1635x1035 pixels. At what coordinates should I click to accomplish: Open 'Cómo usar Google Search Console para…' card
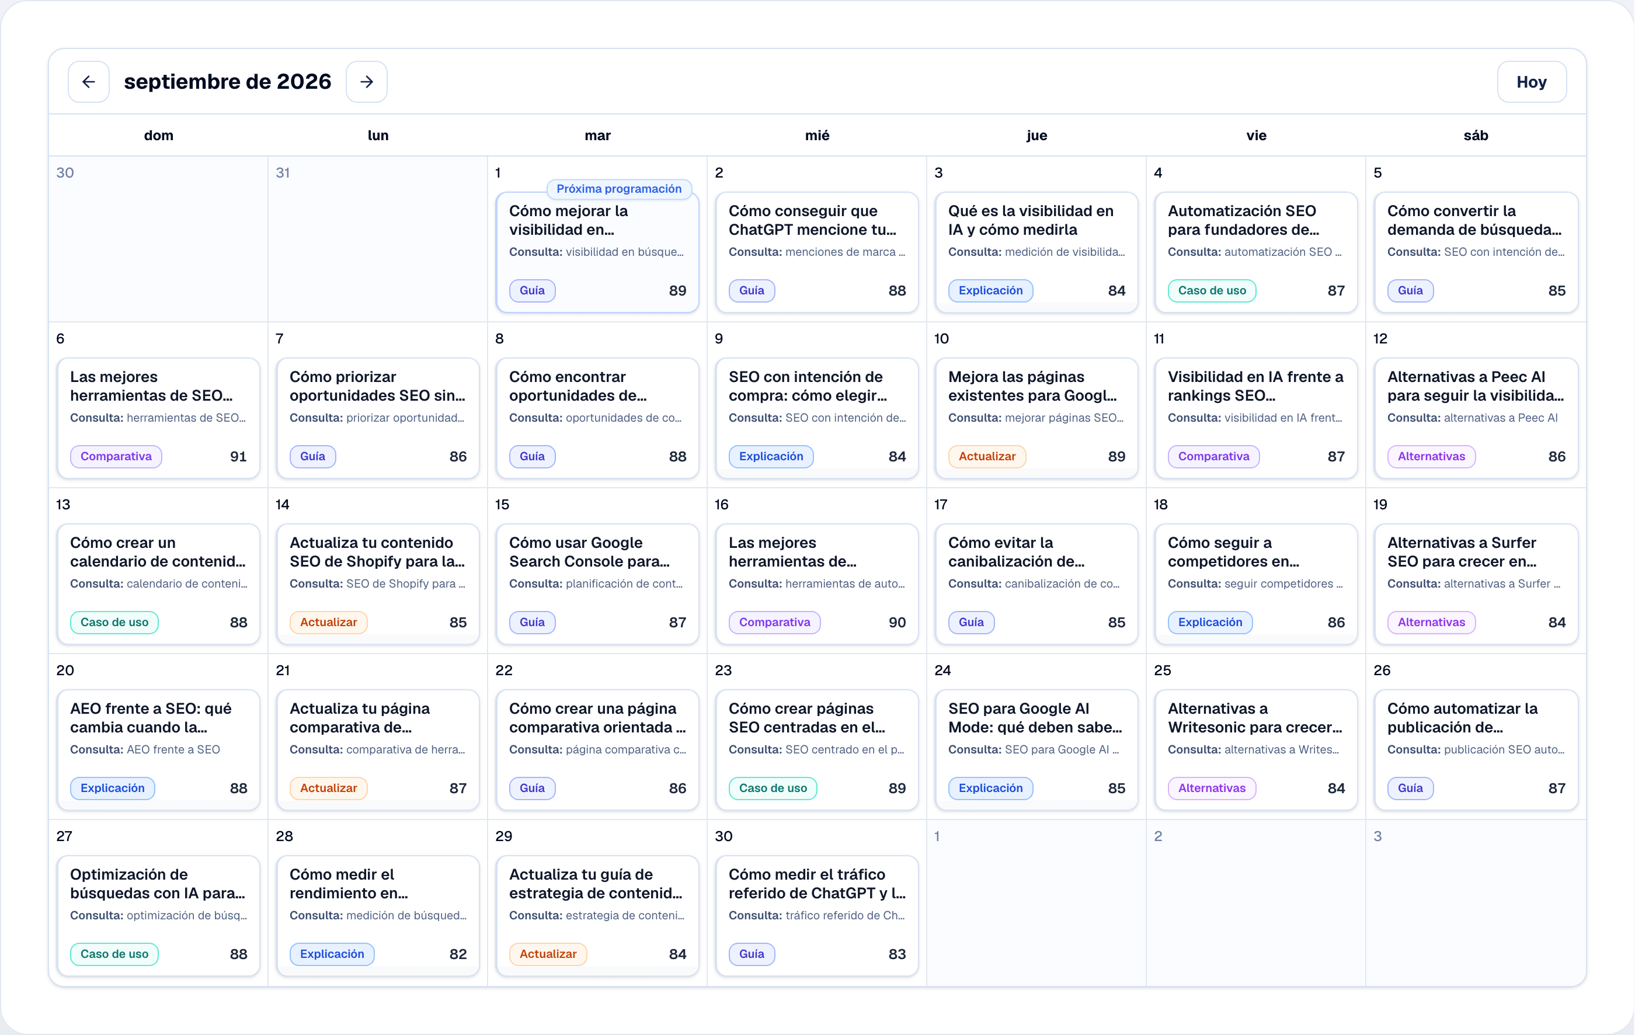click(597, 584)
